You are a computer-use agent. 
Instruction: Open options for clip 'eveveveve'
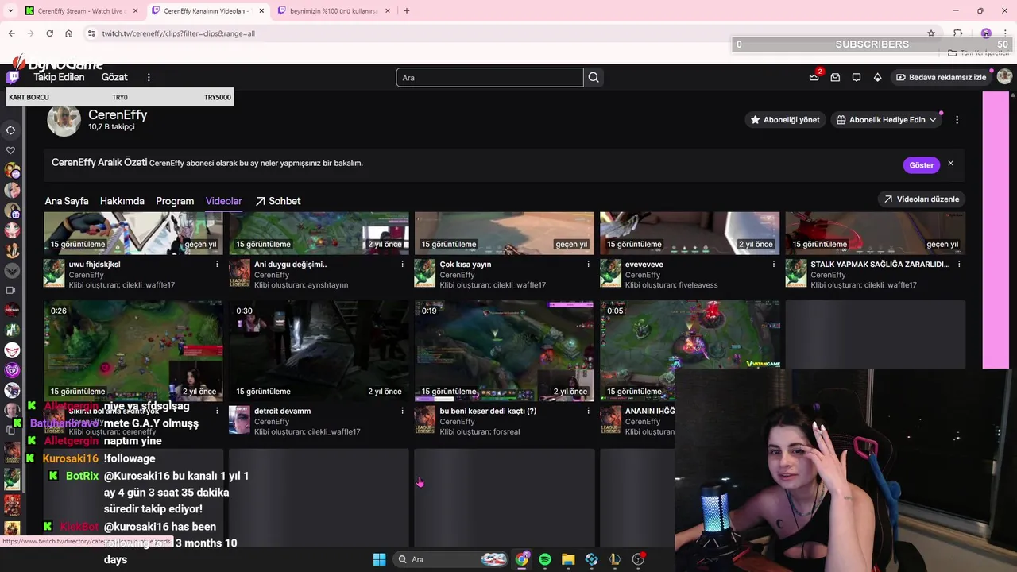pos(774,265)
